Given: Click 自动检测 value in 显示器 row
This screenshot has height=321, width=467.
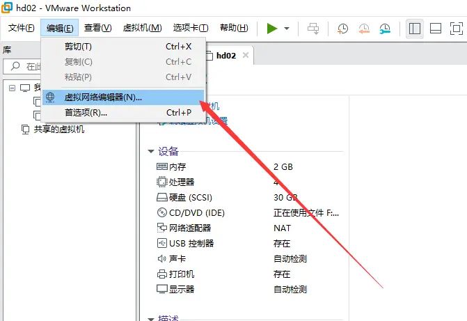Looking at the screenshot, I should pos(290,290).
